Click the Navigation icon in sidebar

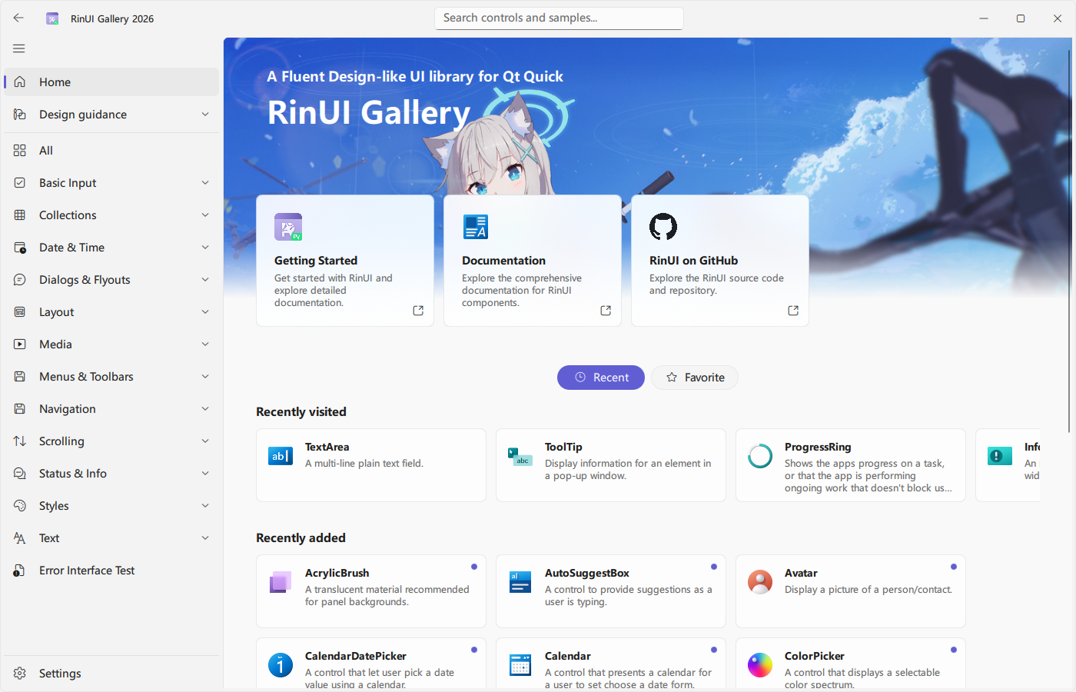point(20,409)
